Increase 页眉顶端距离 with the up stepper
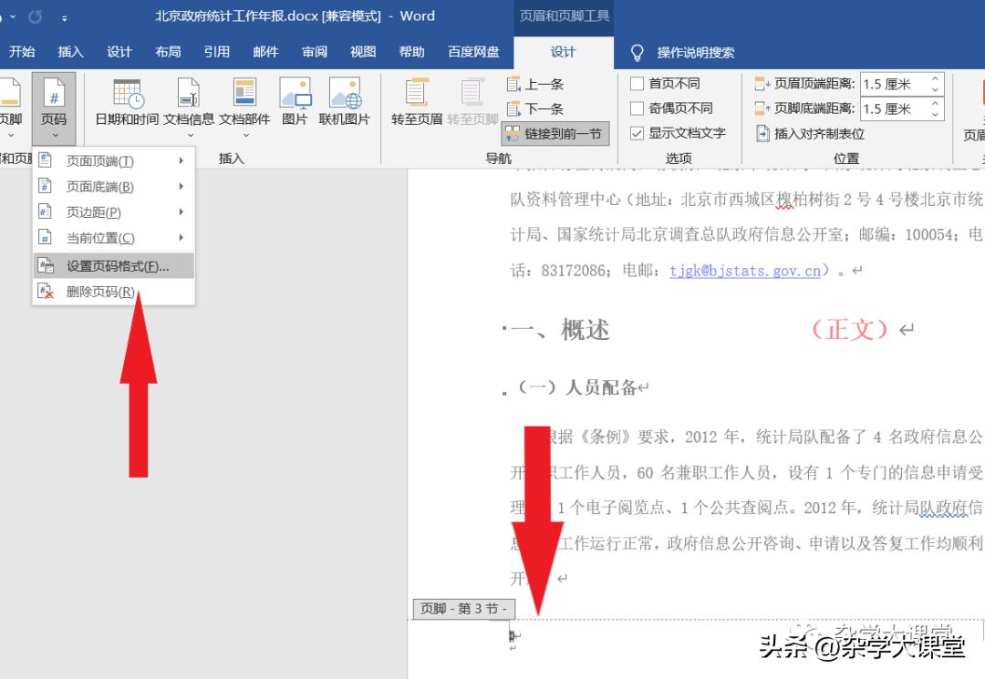The height and width of the screenshot is (679, 985). [x=934, y=77]
